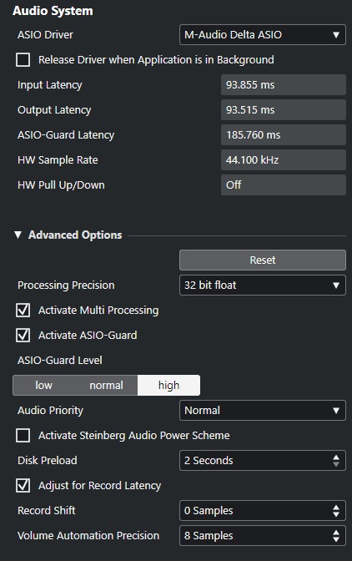
Task: Disable Activate ASIO-Guard checkbox
Action: [23, 336]
